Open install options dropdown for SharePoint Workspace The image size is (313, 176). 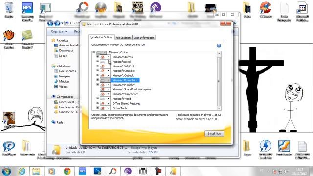click(105, 89)
